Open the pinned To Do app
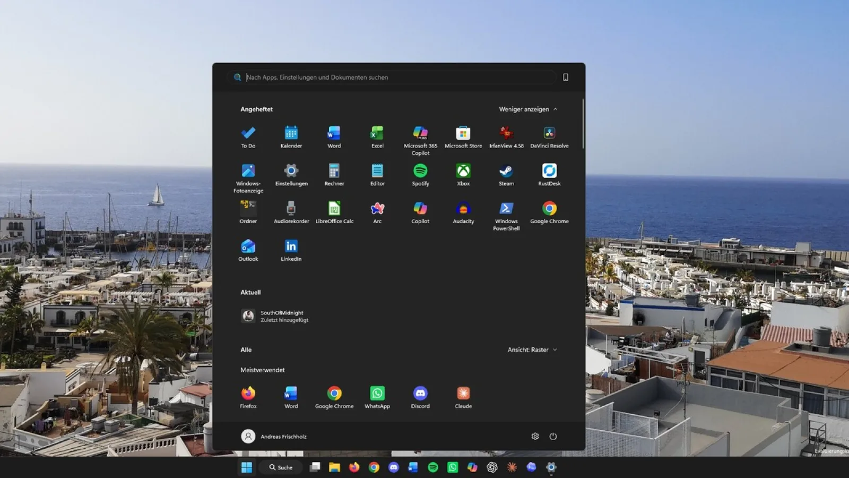 click(x=248, y=137)
